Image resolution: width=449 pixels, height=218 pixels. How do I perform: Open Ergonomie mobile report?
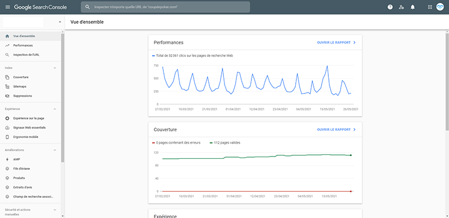30,137
